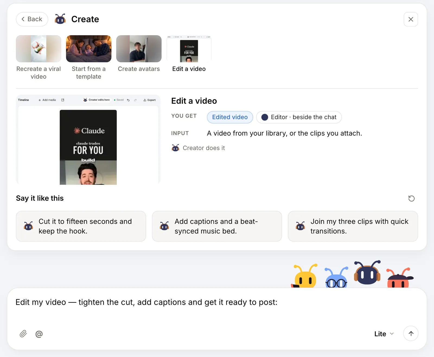434x357 pixels.
Task: Refresh the Say it like this suggestions
Action: click(411, 198)
